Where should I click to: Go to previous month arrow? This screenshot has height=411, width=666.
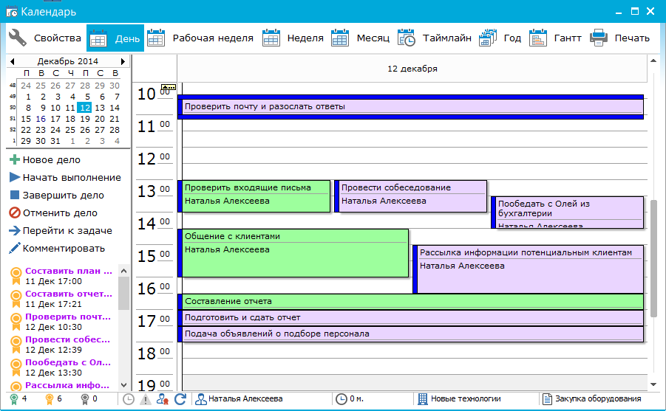13,61
